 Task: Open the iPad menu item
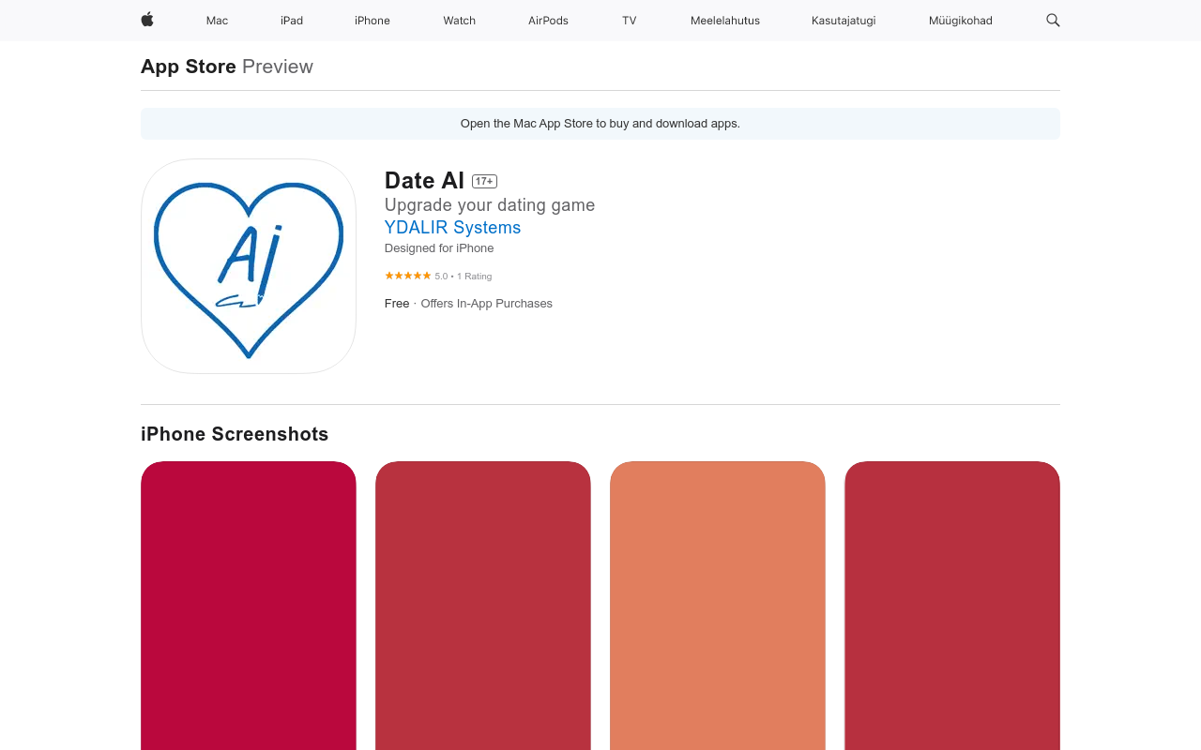pyautogui.click(x=292, y=21)
